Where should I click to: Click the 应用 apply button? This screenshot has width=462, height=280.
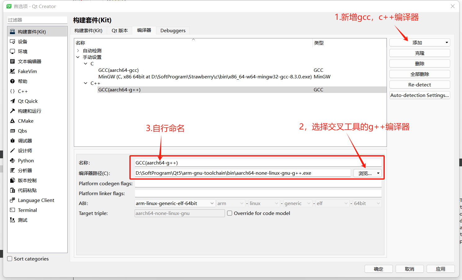click(441, 269)
